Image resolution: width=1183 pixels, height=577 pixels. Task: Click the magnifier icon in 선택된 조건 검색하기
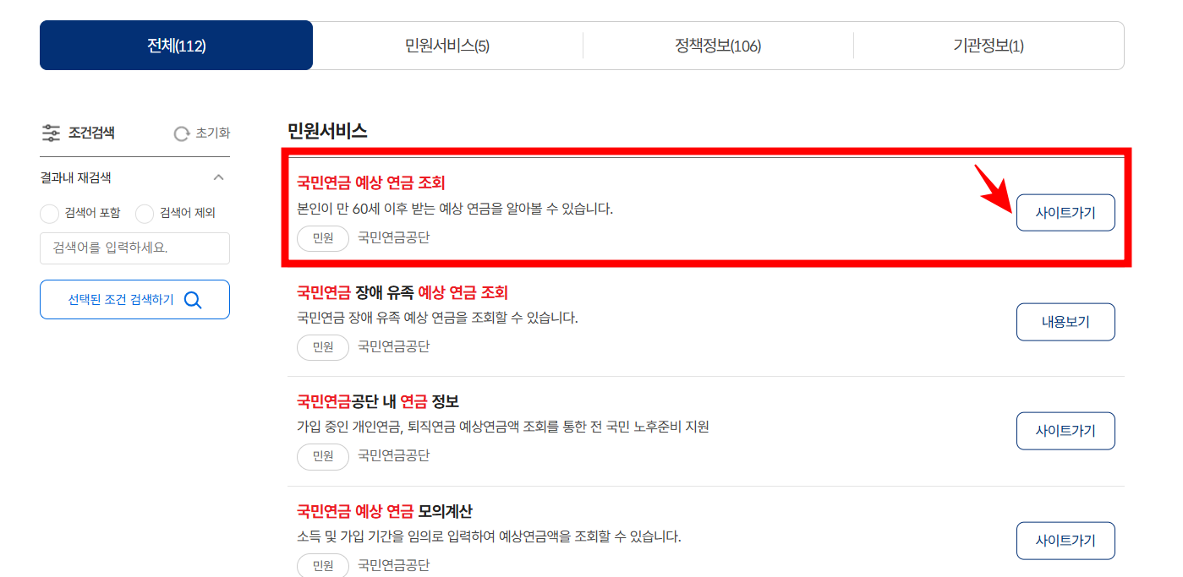click(193, 300)
